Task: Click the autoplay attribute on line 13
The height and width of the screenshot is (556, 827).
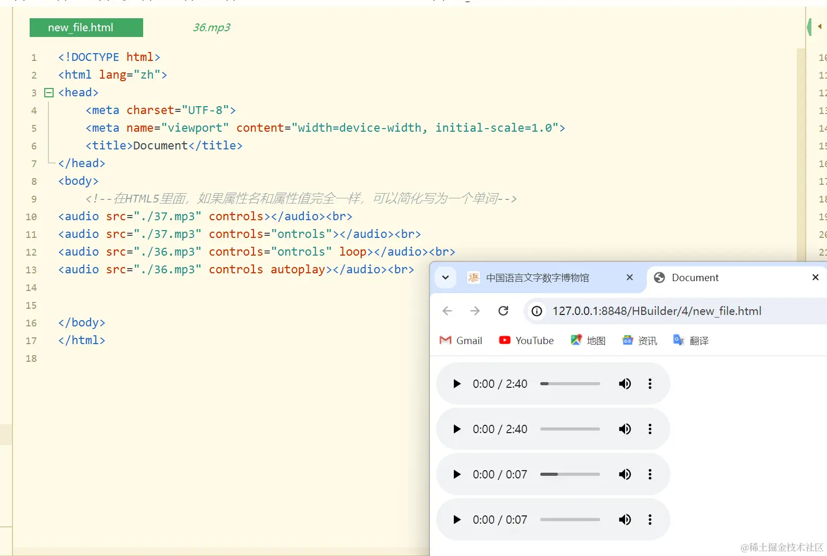Action: [298, 270]
